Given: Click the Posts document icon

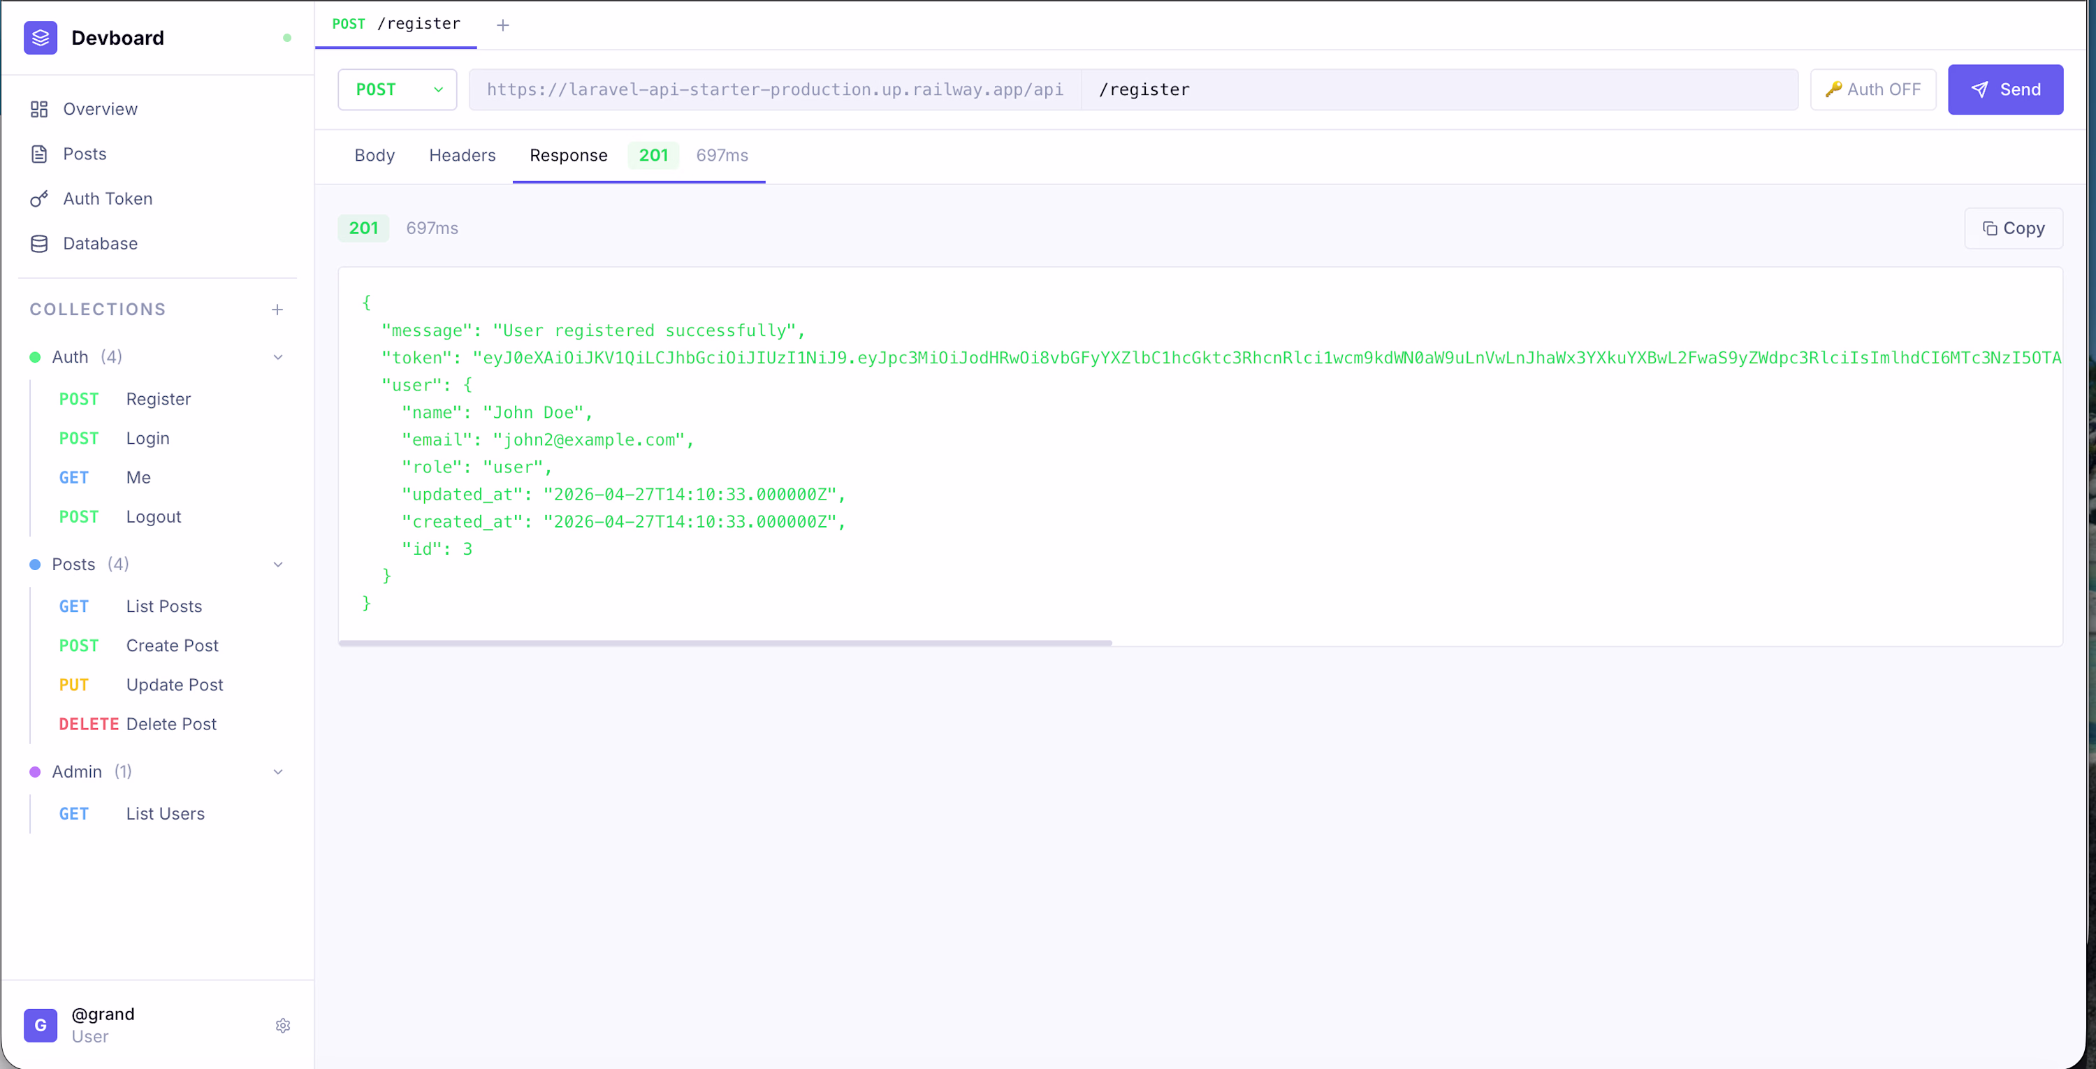Looking at the screenshot, I should click(x=39, y=154).
